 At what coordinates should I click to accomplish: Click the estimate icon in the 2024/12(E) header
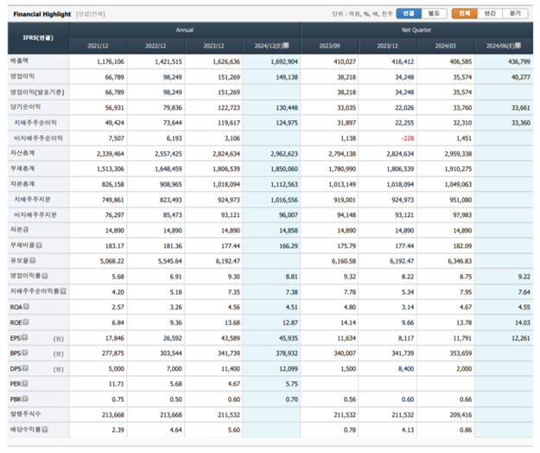286,46
